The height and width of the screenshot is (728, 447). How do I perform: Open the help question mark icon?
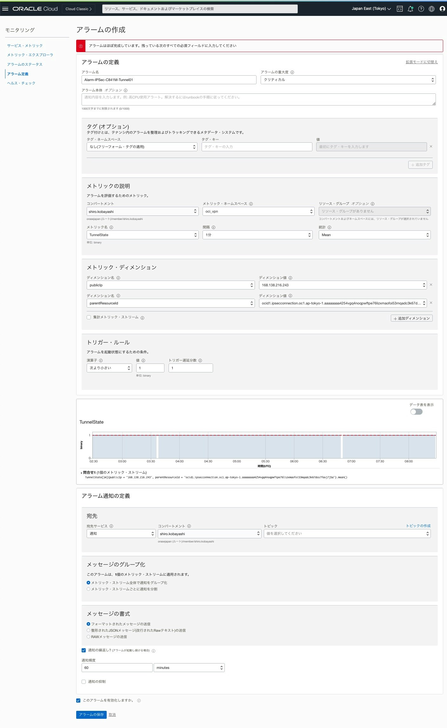tap(421, 9)
